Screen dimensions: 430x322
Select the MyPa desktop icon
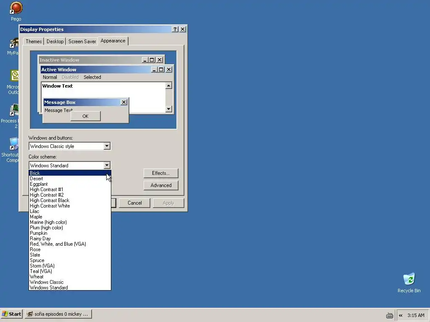13,47
